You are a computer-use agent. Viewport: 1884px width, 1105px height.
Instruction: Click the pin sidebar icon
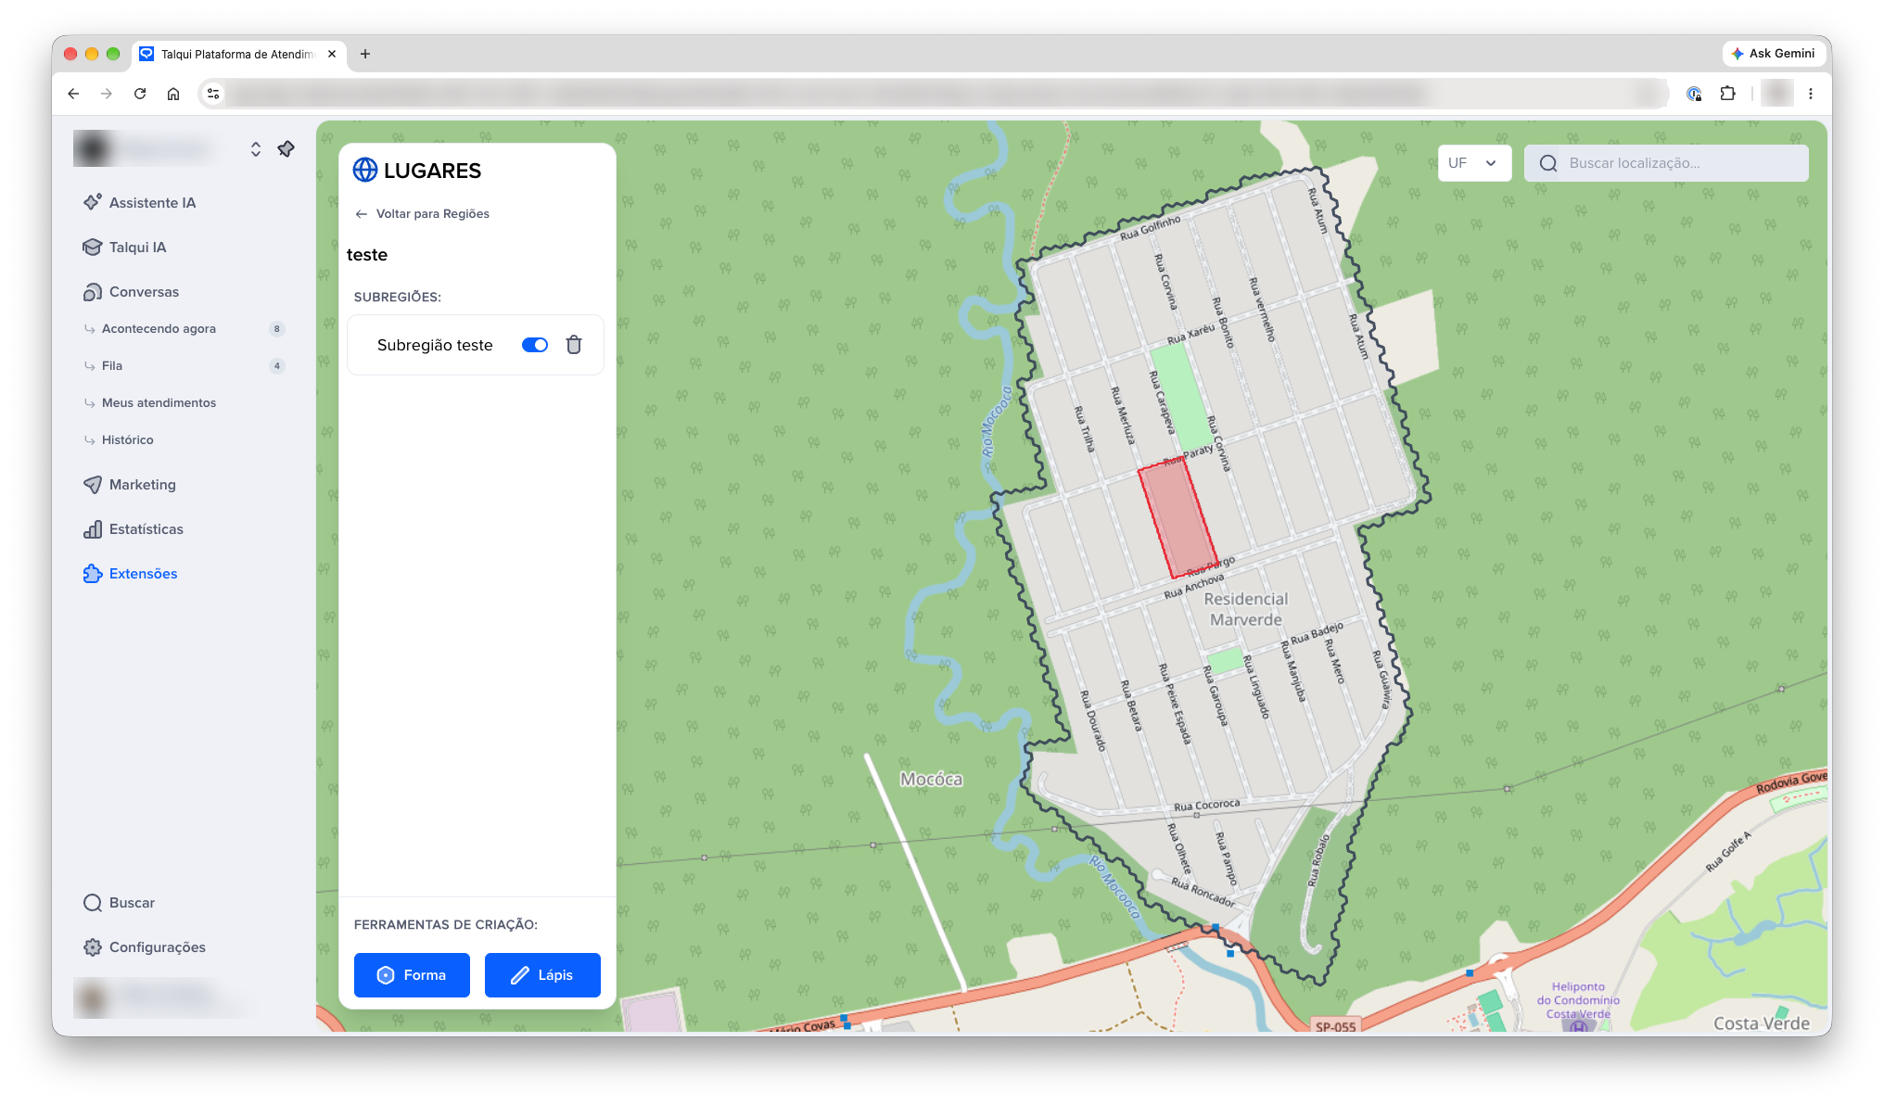(286, 148)
